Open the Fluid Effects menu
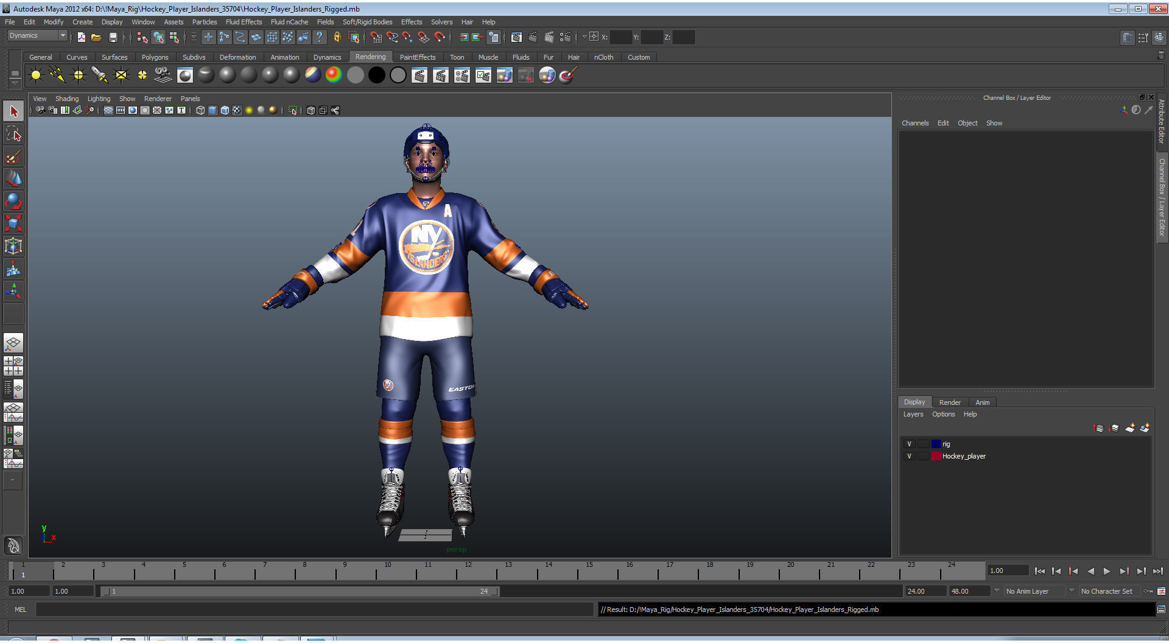Screen dimensions: 1169x643 [244, 22]
